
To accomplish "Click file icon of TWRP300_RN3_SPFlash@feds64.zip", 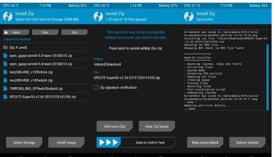I will click(x=6, y=88).
